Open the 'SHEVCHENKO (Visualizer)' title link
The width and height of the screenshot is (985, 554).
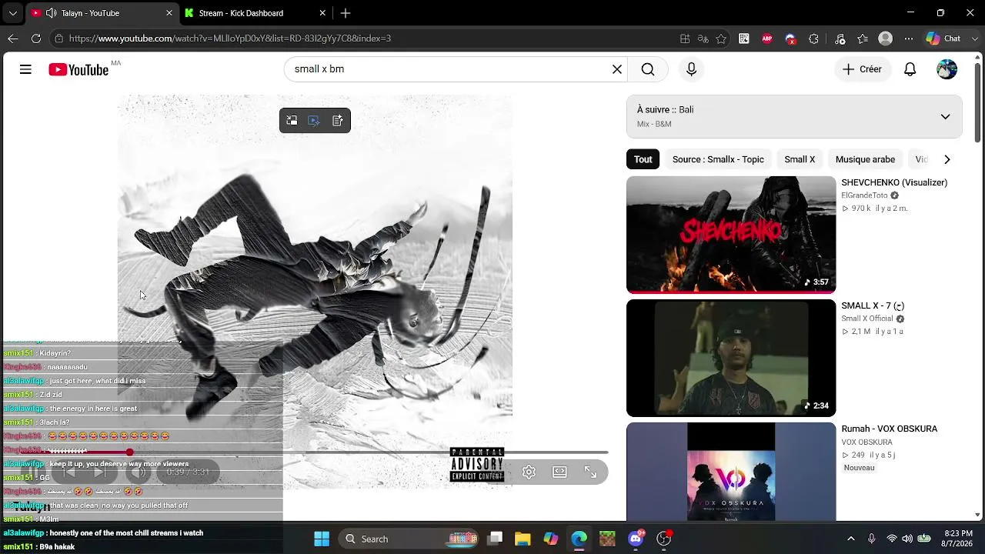(894, 182)
